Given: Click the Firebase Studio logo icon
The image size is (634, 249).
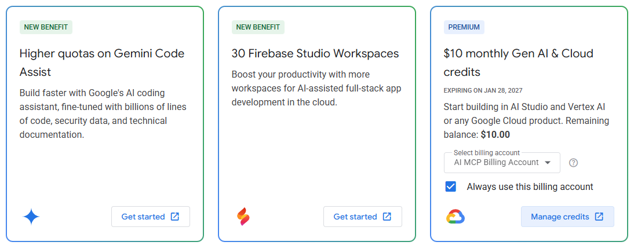Looking at the screenshot, I should coord(243,217).
